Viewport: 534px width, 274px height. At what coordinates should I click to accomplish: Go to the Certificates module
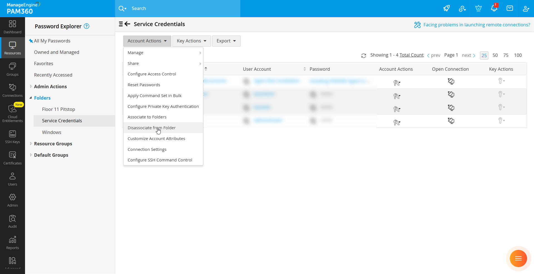point(13,158)
